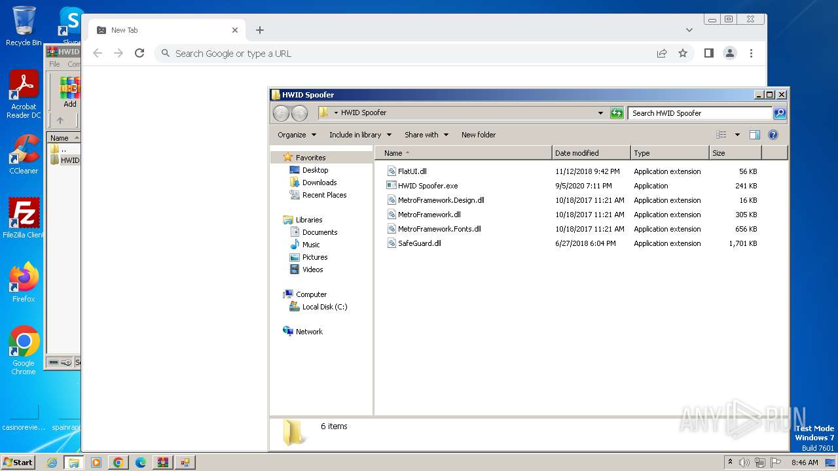Open the Explorer help button
Screen dimensions: 838x471
pos(773,135)
